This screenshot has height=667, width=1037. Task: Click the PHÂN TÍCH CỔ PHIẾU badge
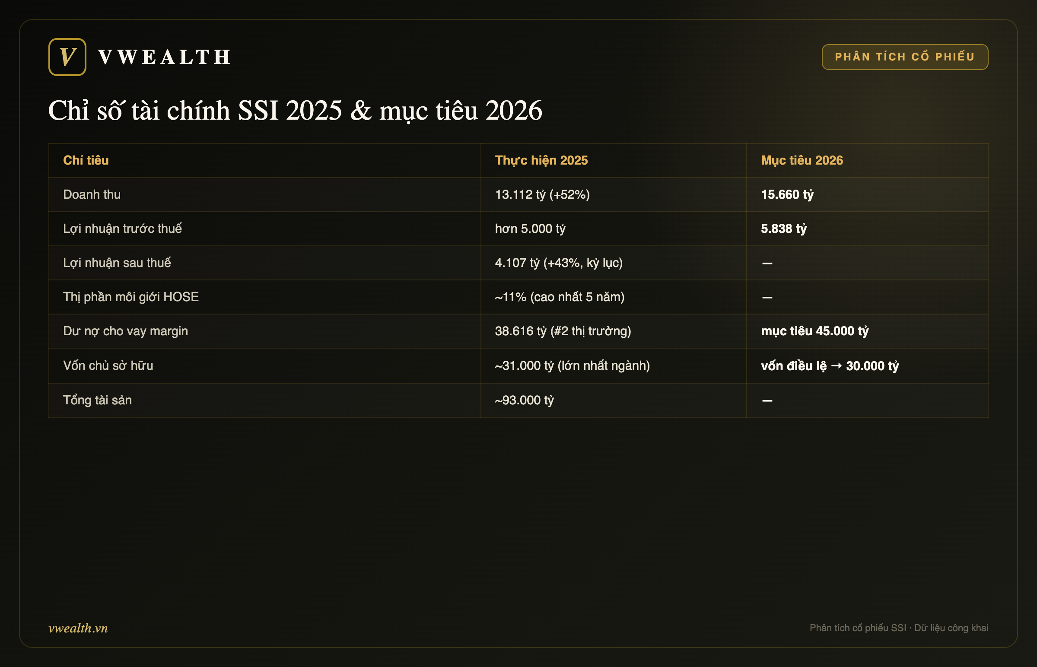point(904,57)
